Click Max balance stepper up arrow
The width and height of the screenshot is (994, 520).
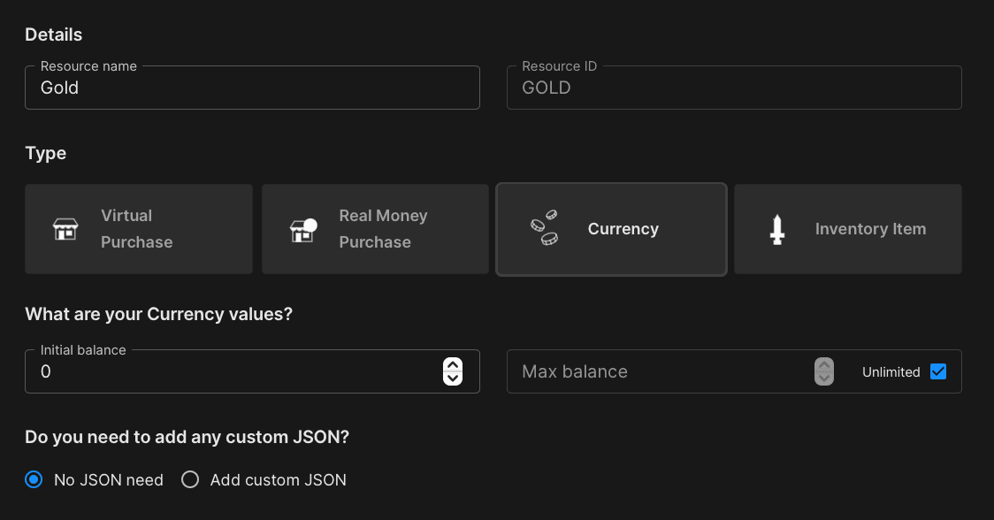point(823,364)
